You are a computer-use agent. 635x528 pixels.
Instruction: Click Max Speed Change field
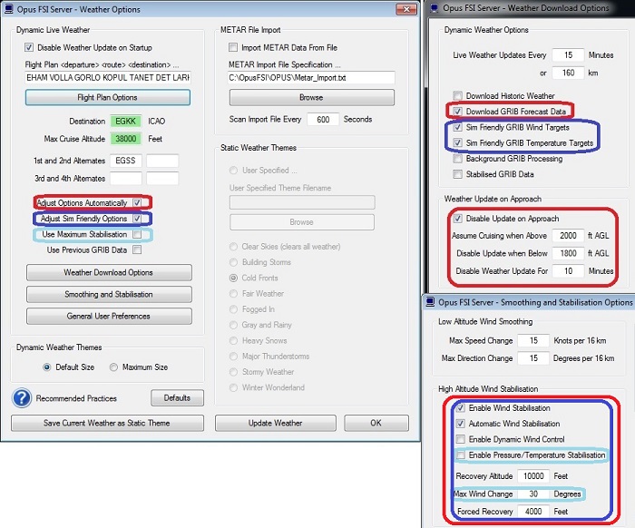[x=533, y=340]
